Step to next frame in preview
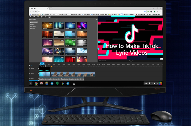191x126 pixels. point(133,61)
